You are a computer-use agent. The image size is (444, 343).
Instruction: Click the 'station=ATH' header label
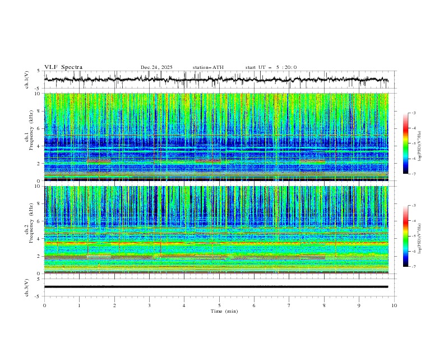point(208,67)
